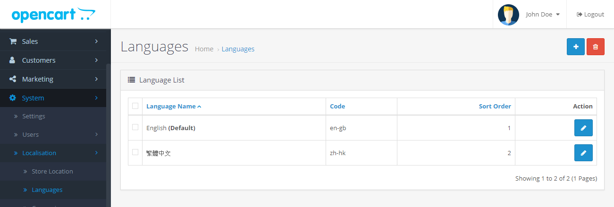This screenshot has height=207, width=614.
Task: Collapse the System menu item
Action: pos(53,98)
